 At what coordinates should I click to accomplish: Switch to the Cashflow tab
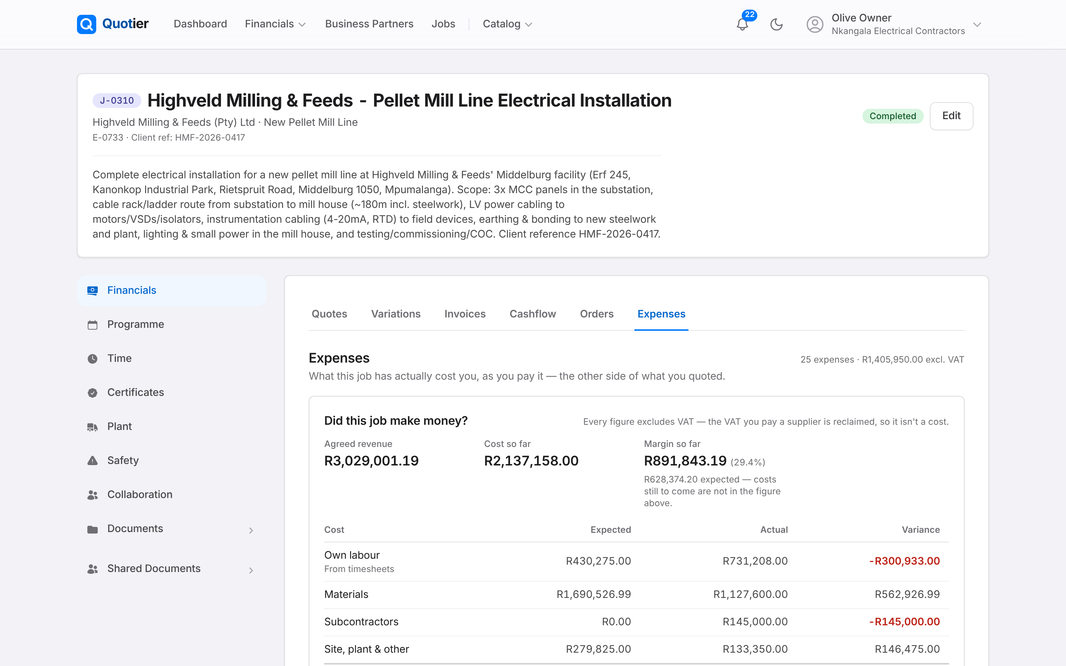coord(533,314)
